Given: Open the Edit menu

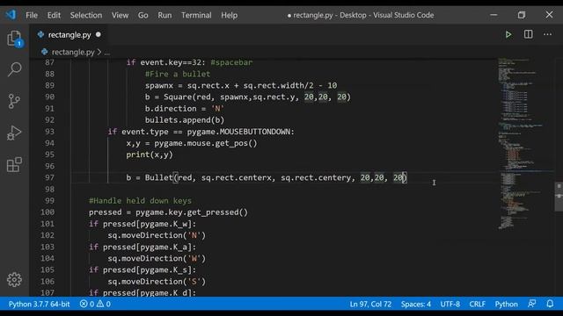Looking at the screenshot, I should (54, 16).
